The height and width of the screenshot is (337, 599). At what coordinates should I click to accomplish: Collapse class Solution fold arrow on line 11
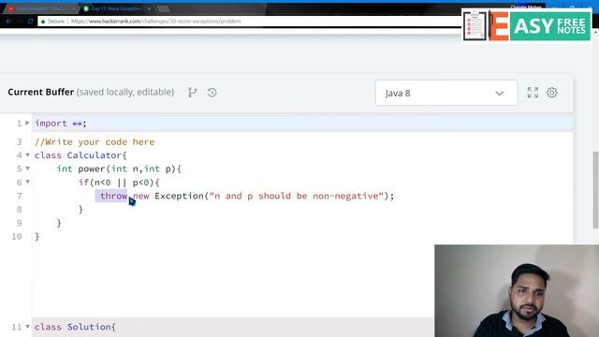pyautogui.click(x=27, y=327)
